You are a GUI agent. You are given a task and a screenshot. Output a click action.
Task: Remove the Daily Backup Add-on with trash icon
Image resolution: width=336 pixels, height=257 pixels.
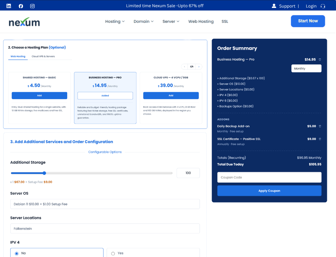point(320,126)
